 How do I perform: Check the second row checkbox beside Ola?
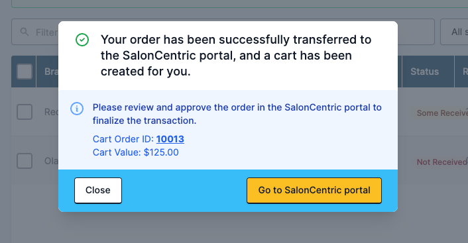pos(25,161)
